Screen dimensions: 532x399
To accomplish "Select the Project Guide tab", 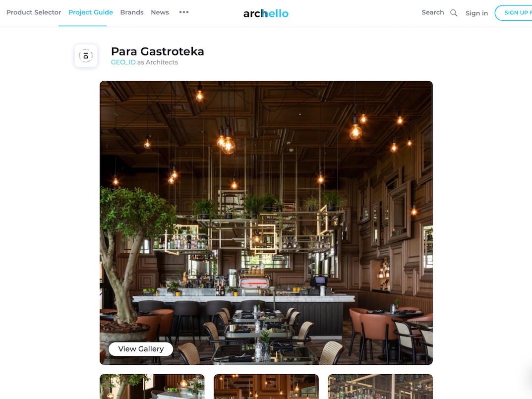I will coord(91,12).
